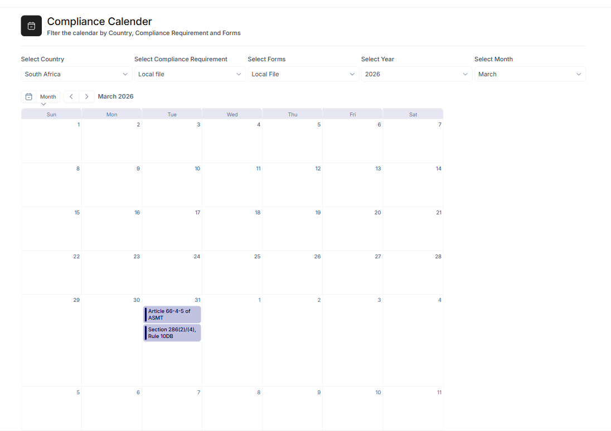Open the "Article 66-4-5 of ASMT" event

point(172,314)
